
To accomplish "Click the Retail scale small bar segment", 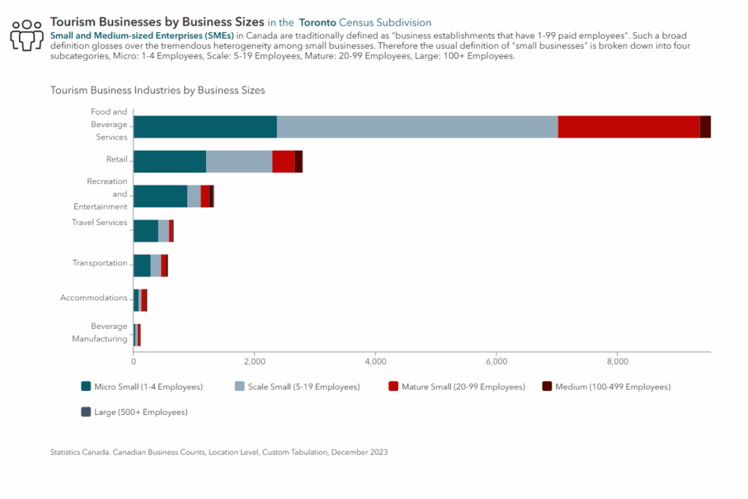I will click(x=239, y=161).
